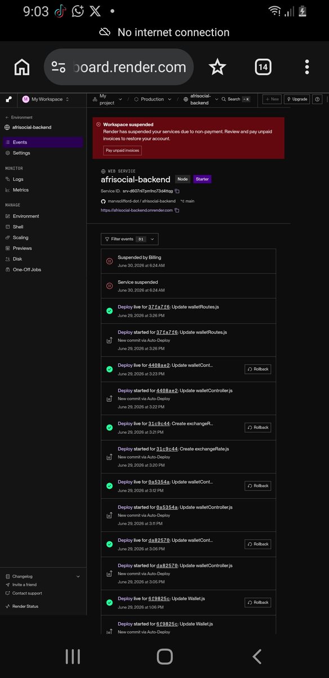The height and width of the screenshot is (678, 329).
Task: Open the Filter events dropdown
Action: tap(129, 239)
